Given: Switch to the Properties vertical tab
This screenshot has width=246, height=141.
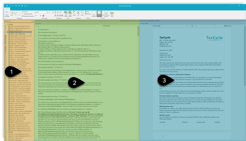Looking at the screenshot, I should [x=5, y=39].
